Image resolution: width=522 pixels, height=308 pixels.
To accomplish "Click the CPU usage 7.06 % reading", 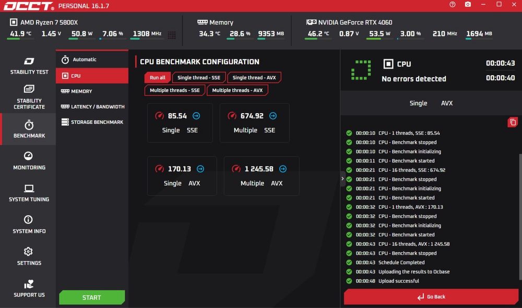I will pyautogui.click(x=113, y=33).
